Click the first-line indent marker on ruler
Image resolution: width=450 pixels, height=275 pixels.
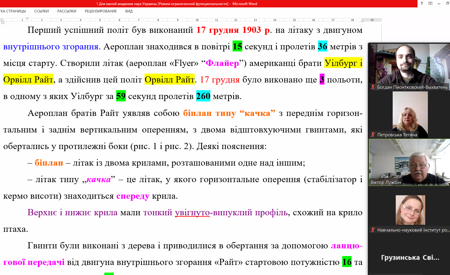click(x=27, y=19)
